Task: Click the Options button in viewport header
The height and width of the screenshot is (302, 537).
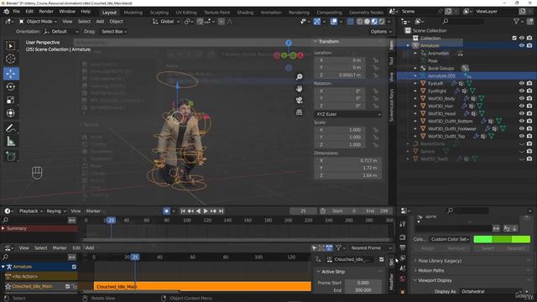Action: coord(381,32)
